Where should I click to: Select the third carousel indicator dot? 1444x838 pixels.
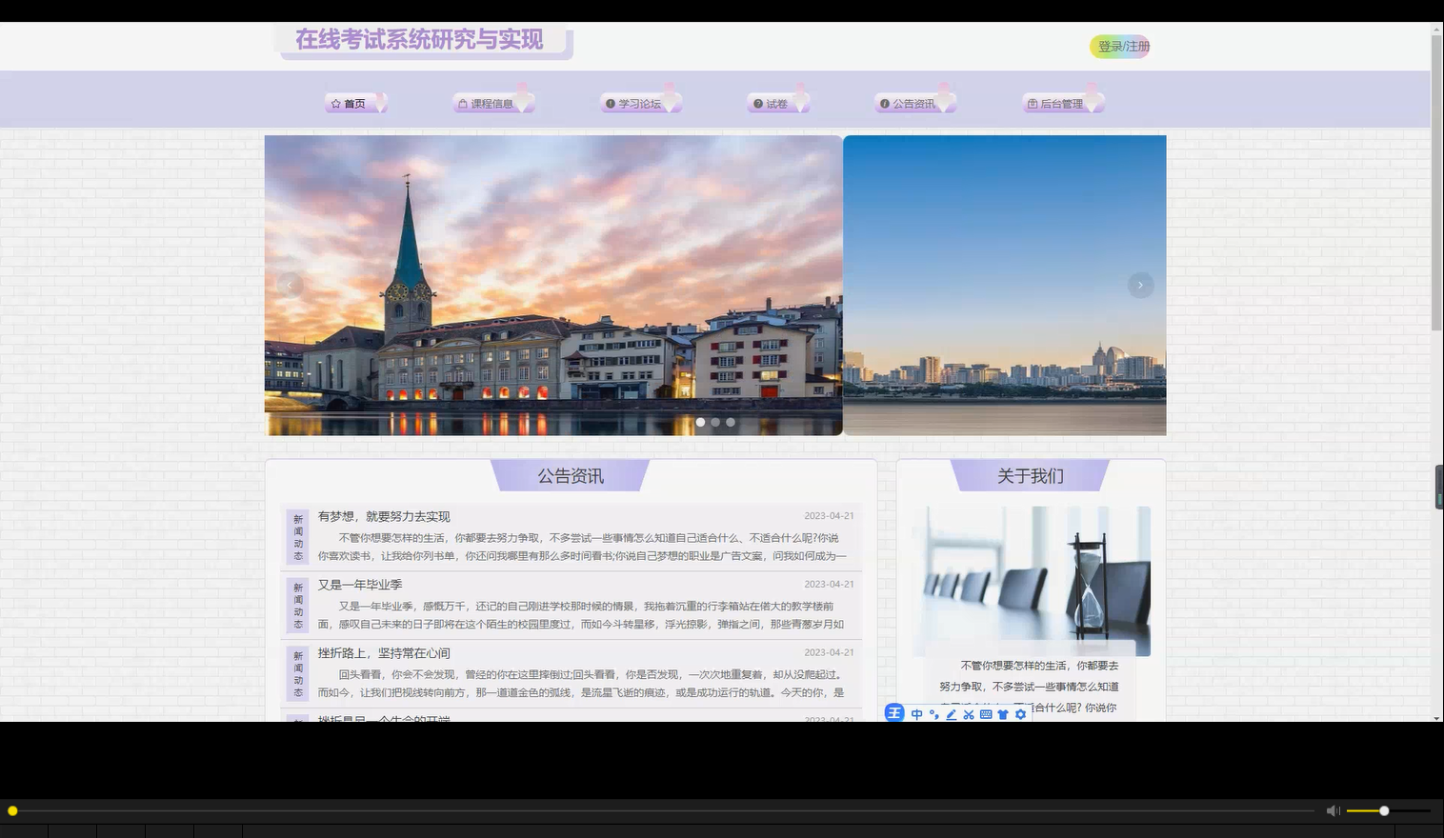pos(731,422)
